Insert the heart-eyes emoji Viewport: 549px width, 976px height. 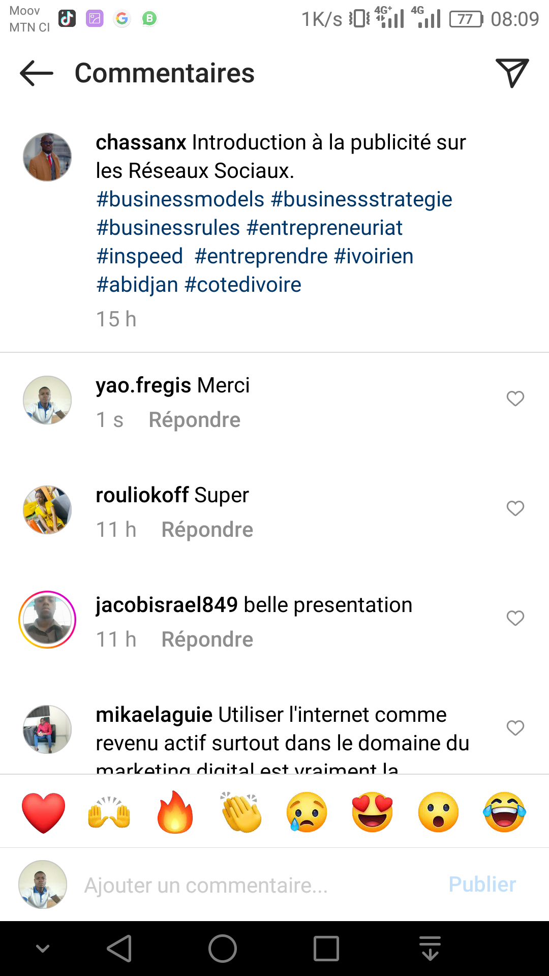(x=373, y=812)
